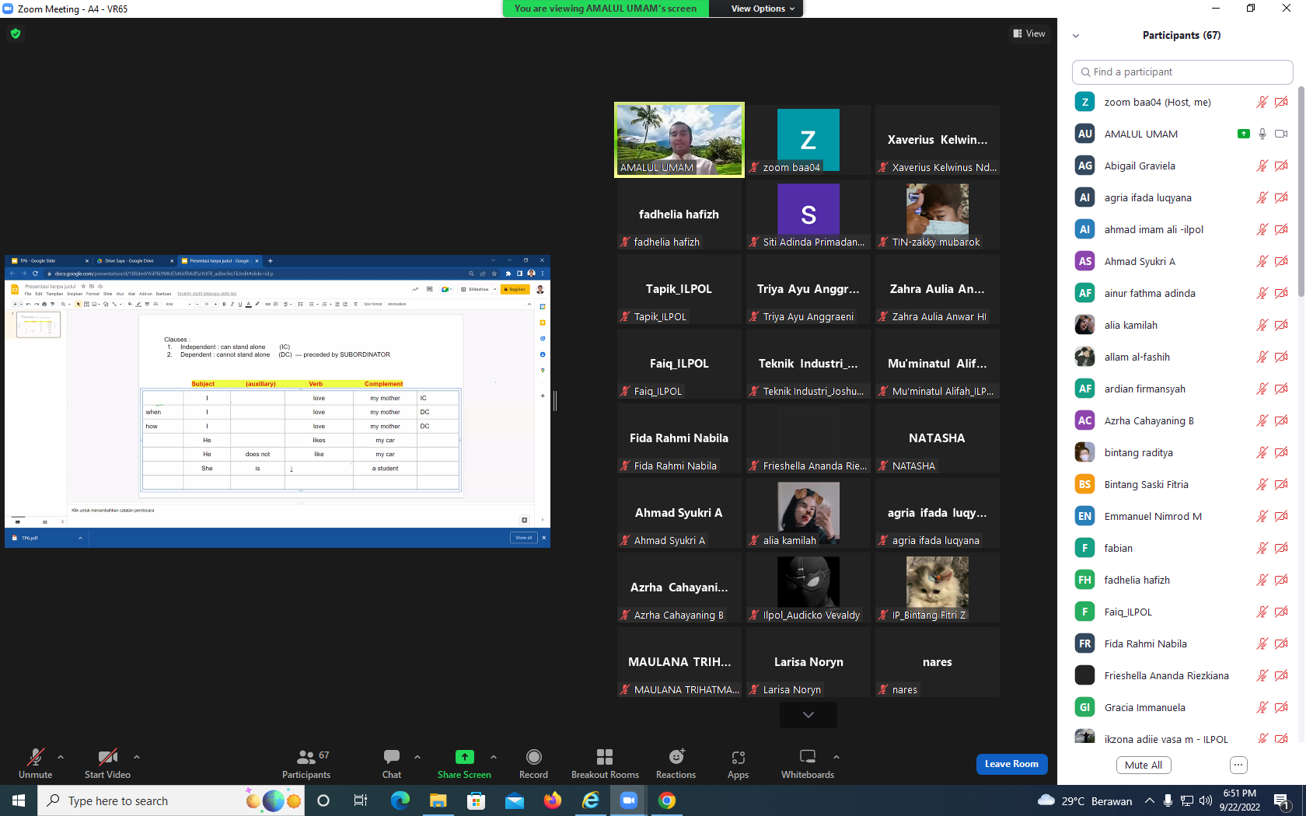This screenshot has height=816, width=1306.
Task: Click the Mute All button
Action: point(1144,765)
